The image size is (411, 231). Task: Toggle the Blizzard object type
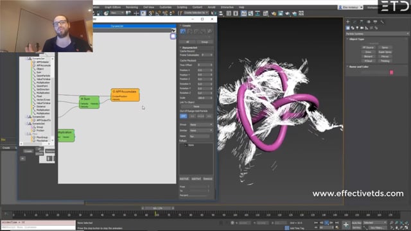click(368, 56)
